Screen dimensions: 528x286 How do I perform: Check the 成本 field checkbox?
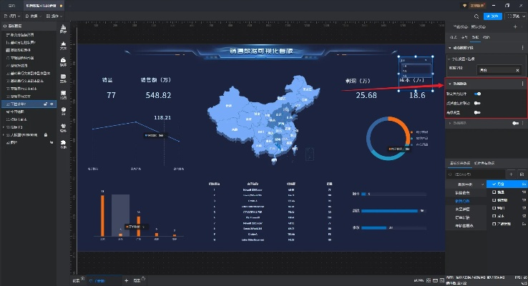tap(493, 215)
